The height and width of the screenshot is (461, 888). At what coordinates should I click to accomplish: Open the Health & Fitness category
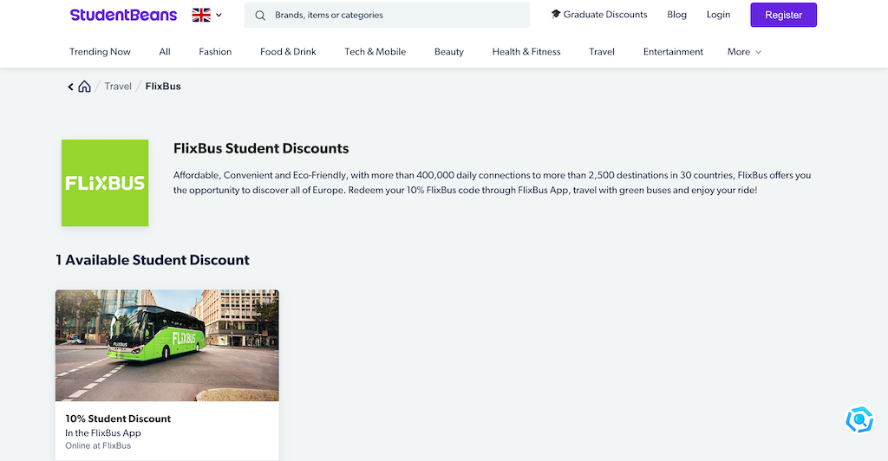[526, 51]
